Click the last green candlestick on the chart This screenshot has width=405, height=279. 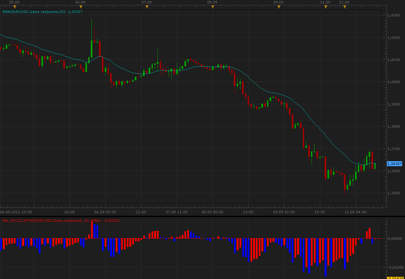coord(375,166)
